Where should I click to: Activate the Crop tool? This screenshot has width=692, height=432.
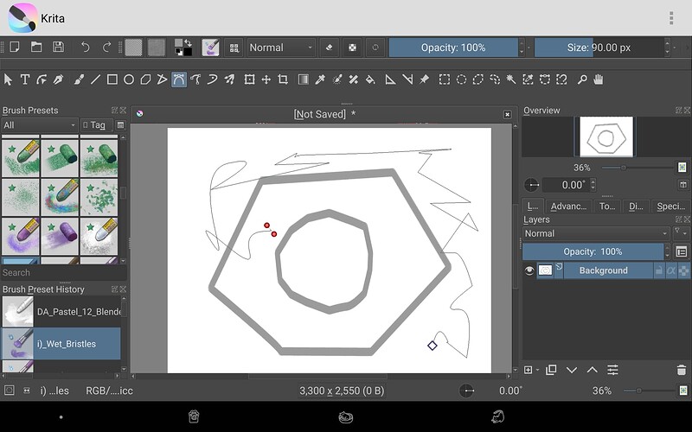pyautogui.click(x=283, y=79)
